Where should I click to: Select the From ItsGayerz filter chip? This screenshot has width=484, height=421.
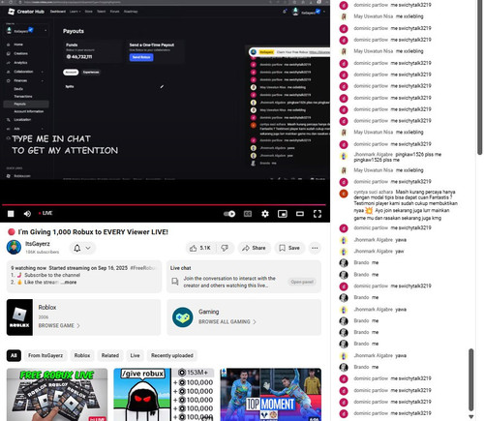(x=45, y=355)
